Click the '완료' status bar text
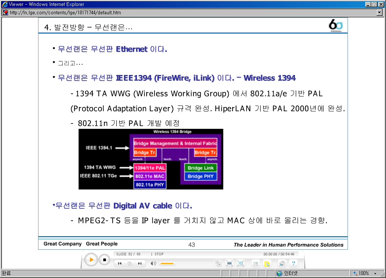The height and width of the screenshot is (278, 386). coord(6,273)
